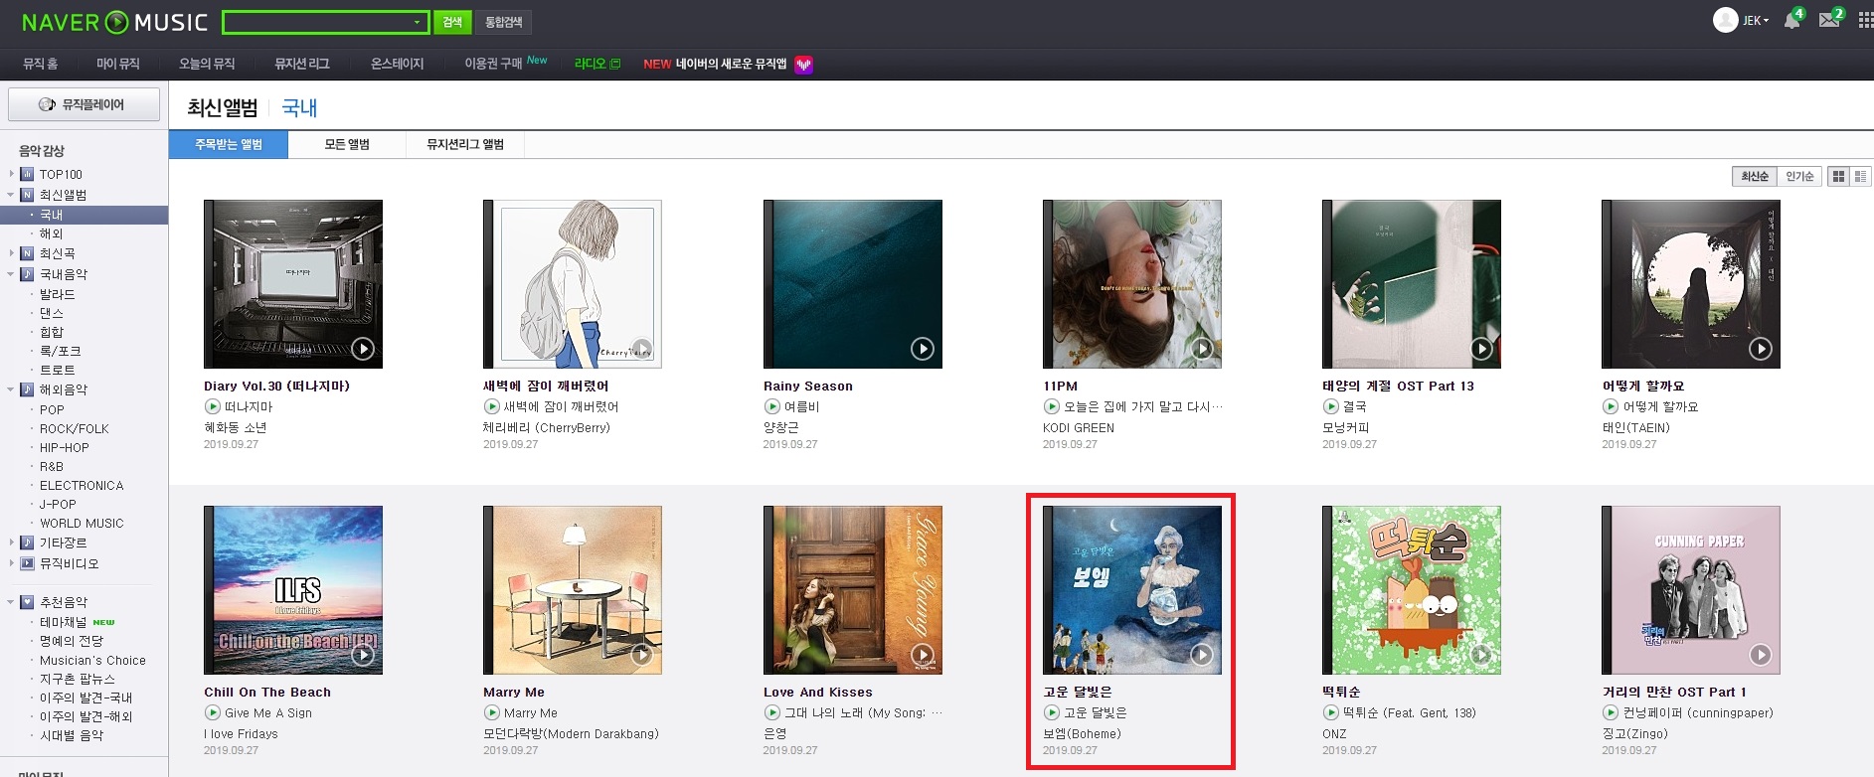1874x777 pixels.
Task: Open the mail envelope icon
Action: (1829, 20)
